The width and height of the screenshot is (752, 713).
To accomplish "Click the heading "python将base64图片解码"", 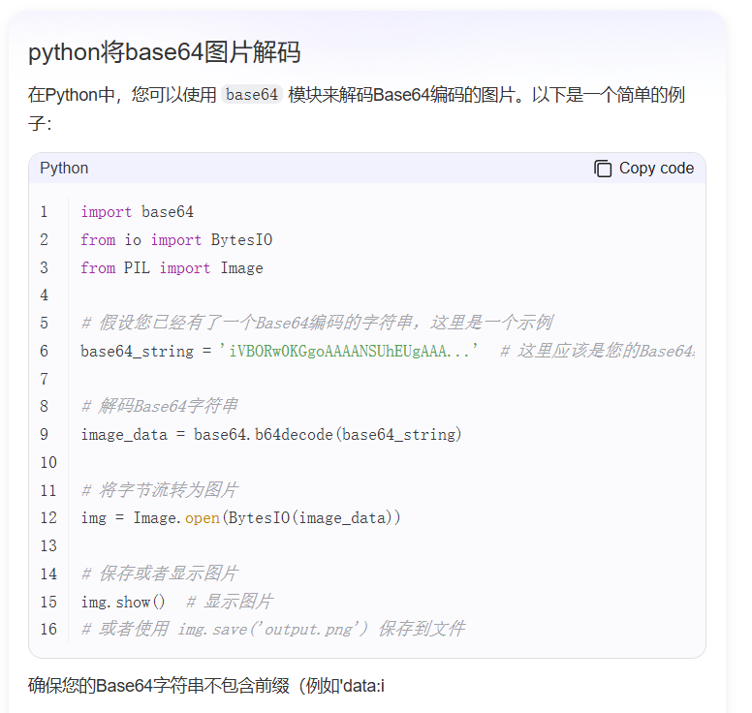I will (x=164, y=52).
